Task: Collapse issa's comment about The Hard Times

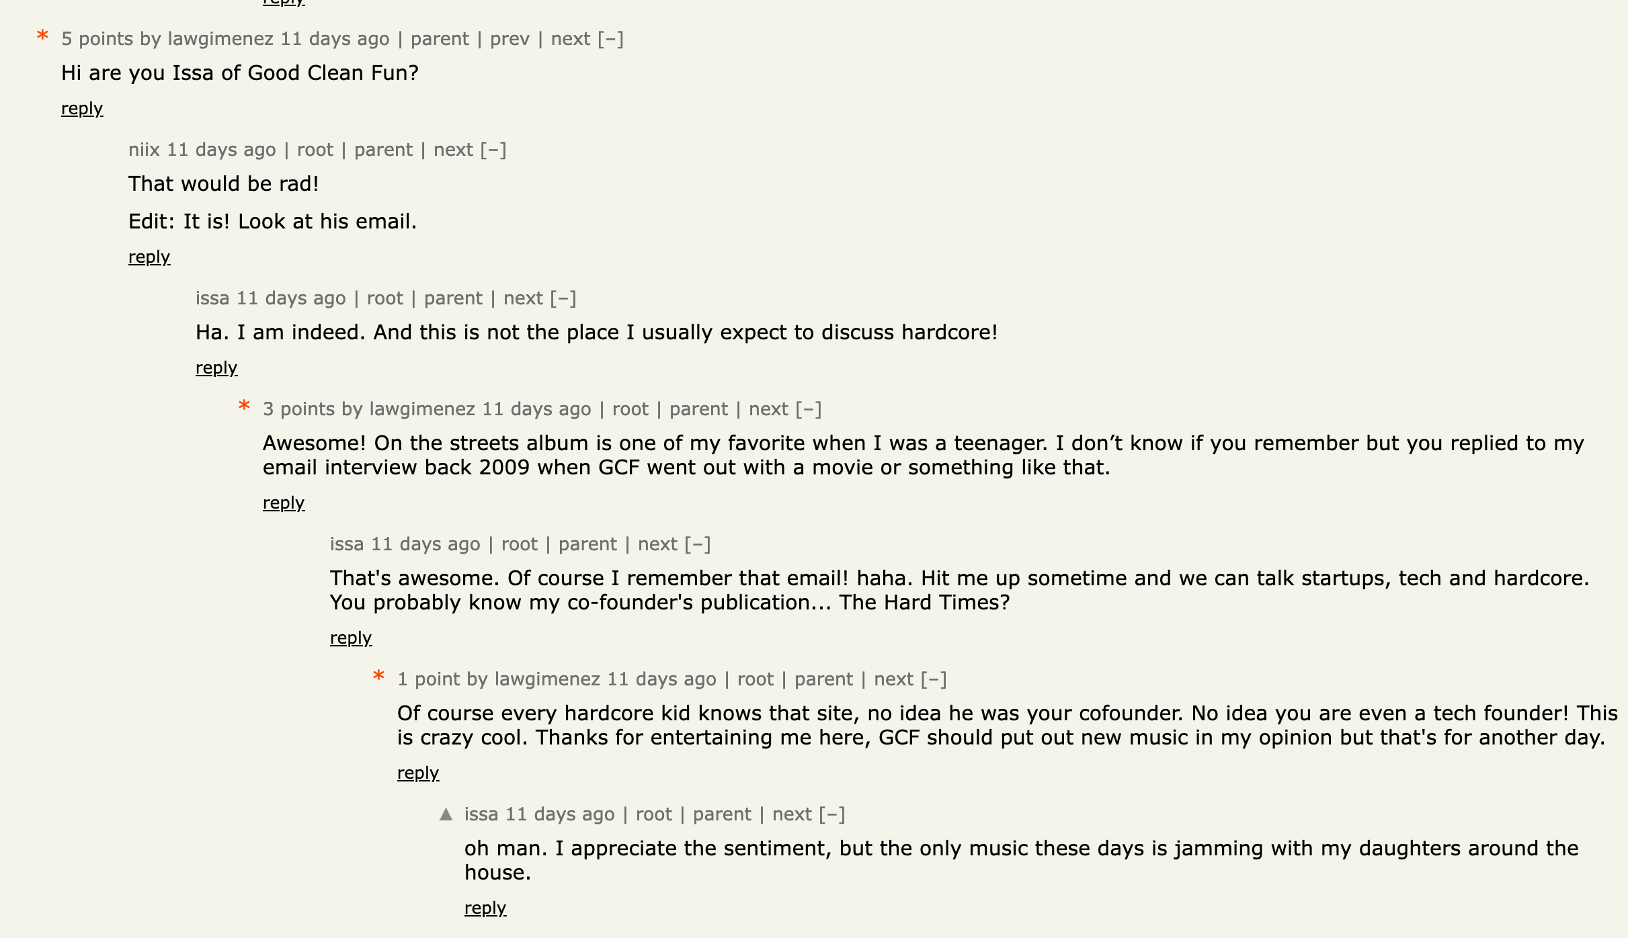Action: [x=698, y=544]
